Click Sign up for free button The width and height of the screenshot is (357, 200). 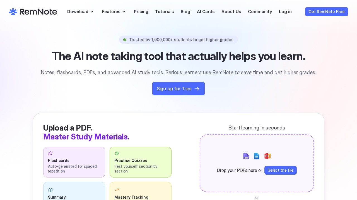click(178, 89)
